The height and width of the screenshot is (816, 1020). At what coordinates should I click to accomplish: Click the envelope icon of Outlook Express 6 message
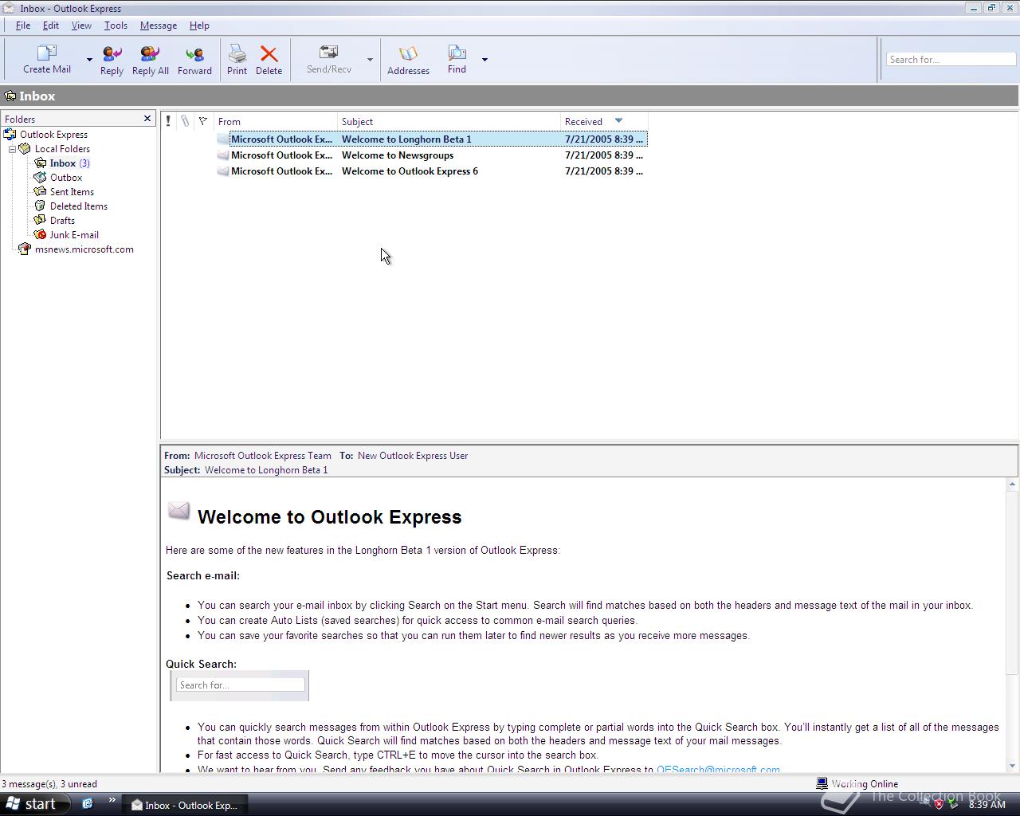pos(223,171)
